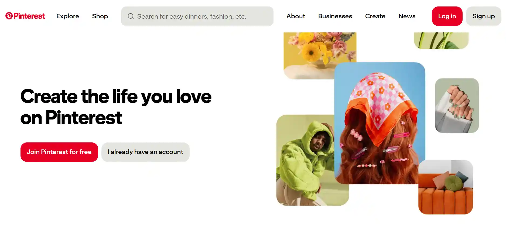Go to Businesses page
The width and height of the screenshot is (506, 239).
(335, 16)
